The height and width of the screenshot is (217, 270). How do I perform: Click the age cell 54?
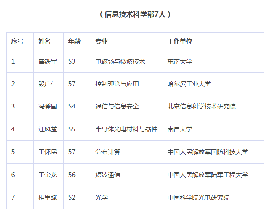[72, 107]
